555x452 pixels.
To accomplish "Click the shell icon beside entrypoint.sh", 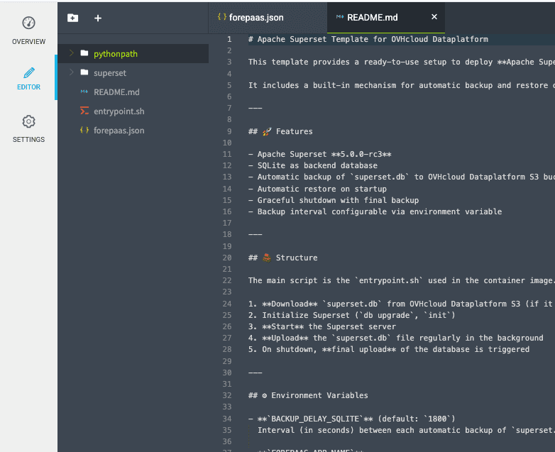I will pyautogui.click(x=84, y=111).
